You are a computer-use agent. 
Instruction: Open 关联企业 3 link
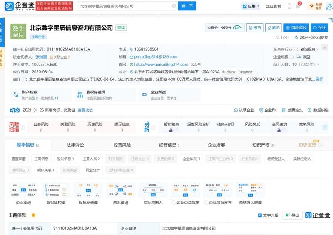click(60, 57)
